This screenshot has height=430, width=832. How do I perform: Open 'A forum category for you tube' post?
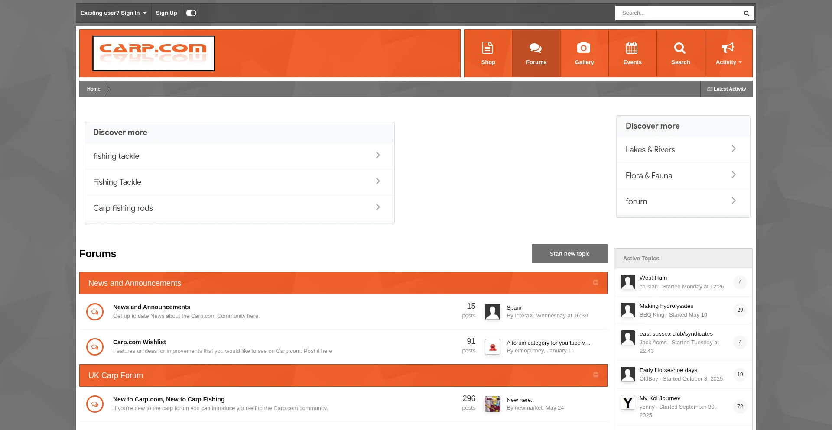pos(549,343)
